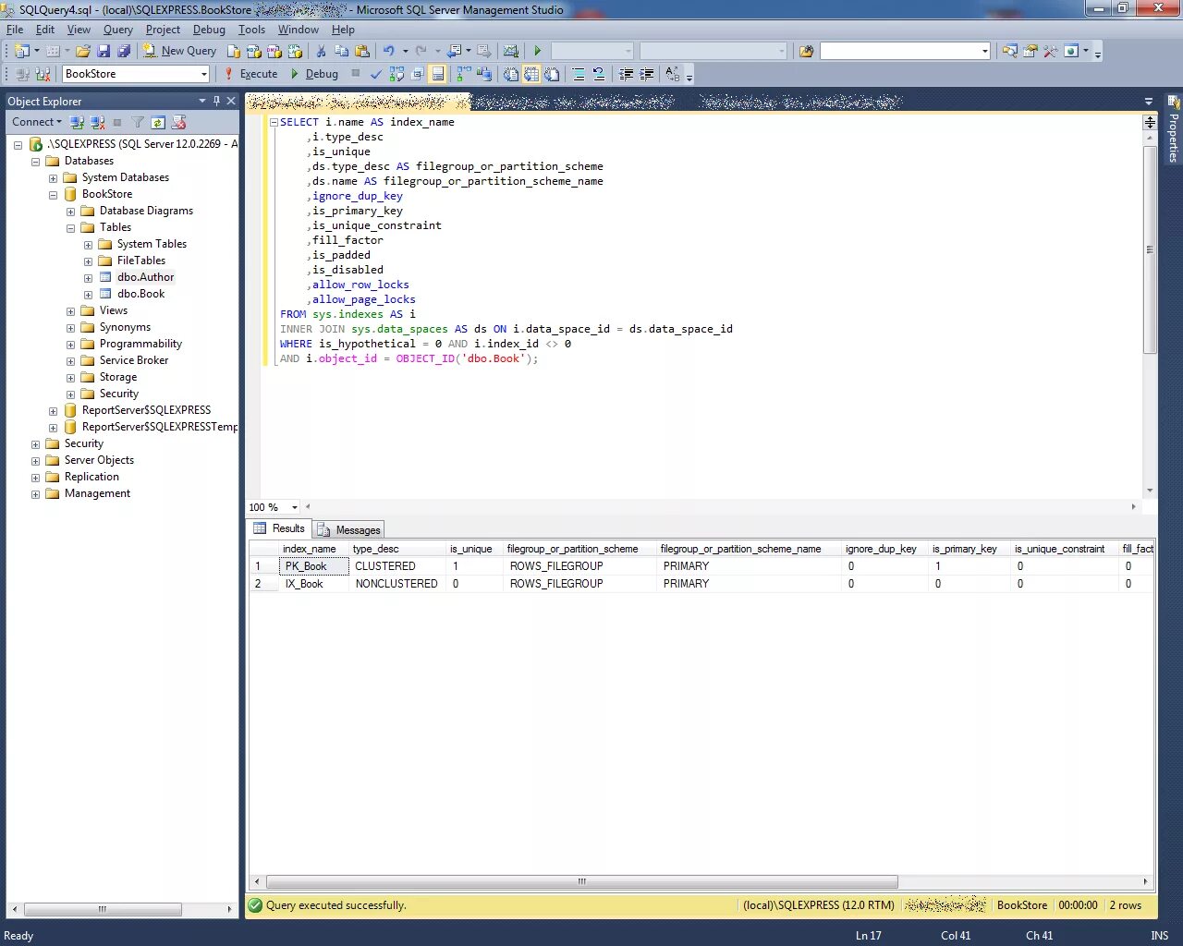Click the Open File folder icon
The width and height of the screenshot is (1183, 946).
82,51
